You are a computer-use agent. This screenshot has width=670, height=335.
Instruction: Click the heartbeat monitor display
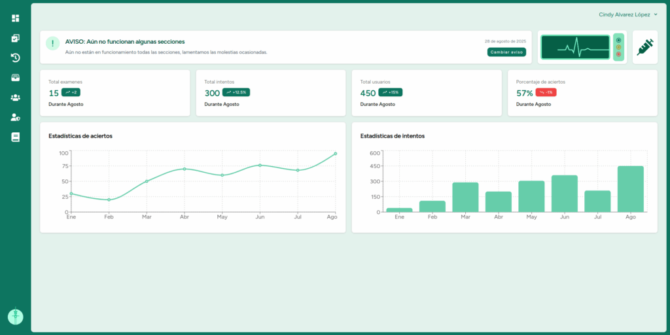coord(575,47)
